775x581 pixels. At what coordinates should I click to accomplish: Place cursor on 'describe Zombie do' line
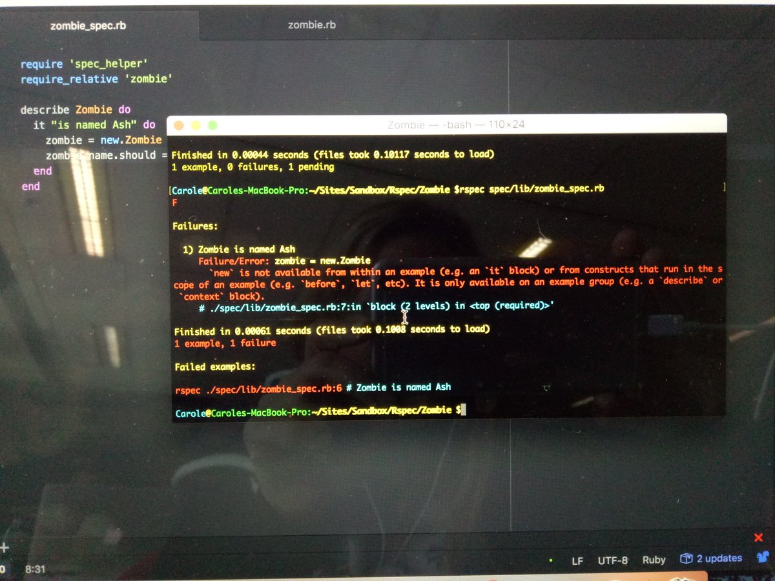point(76,109)
